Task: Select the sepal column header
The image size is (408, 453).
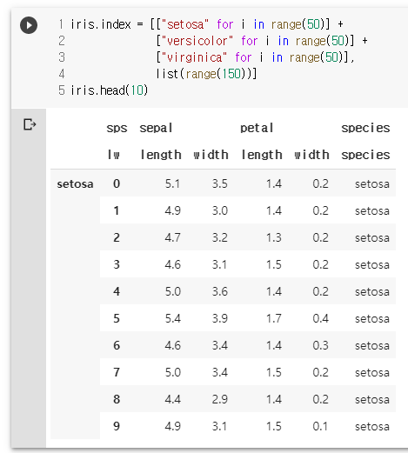Action: click(156, 128)
